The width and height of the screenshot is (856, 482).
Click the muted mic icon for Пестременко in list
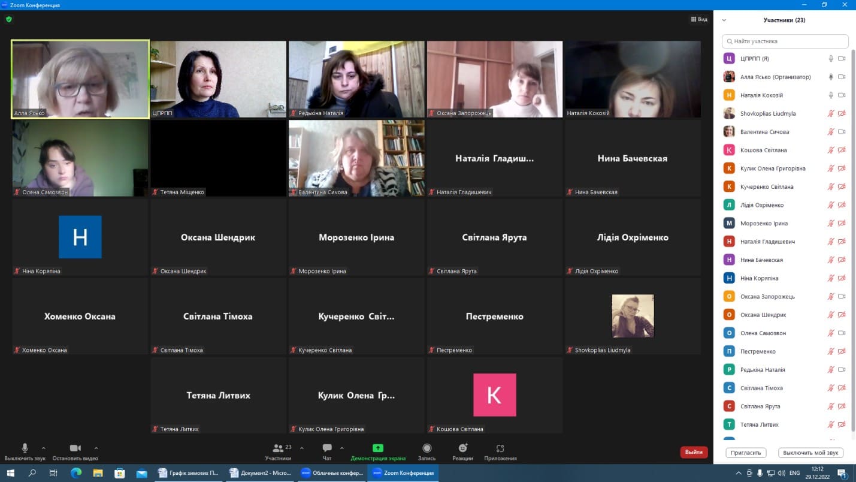pyautogui.click(x=831, y=351)
